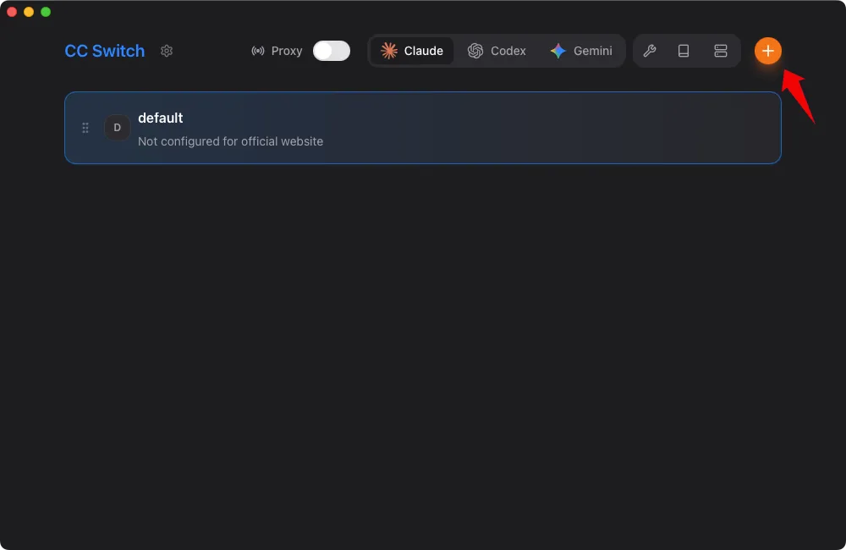Click the CC Switch title link

click(105, 51)
